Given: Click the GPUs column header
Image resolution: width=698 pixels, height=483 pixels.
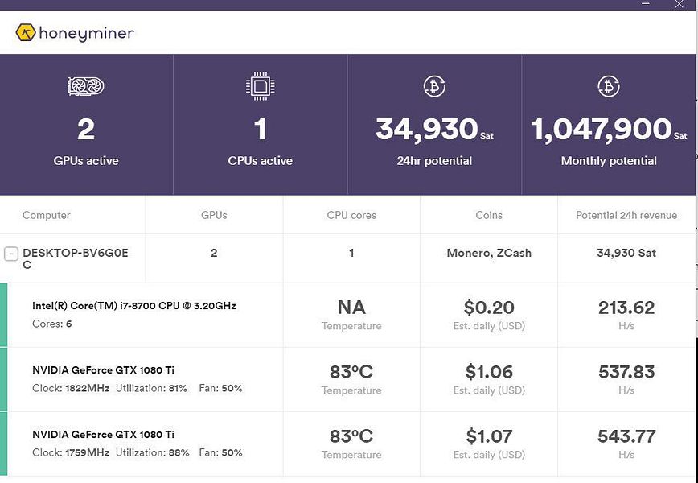Looking at the screenshot, I should (214, 215).
